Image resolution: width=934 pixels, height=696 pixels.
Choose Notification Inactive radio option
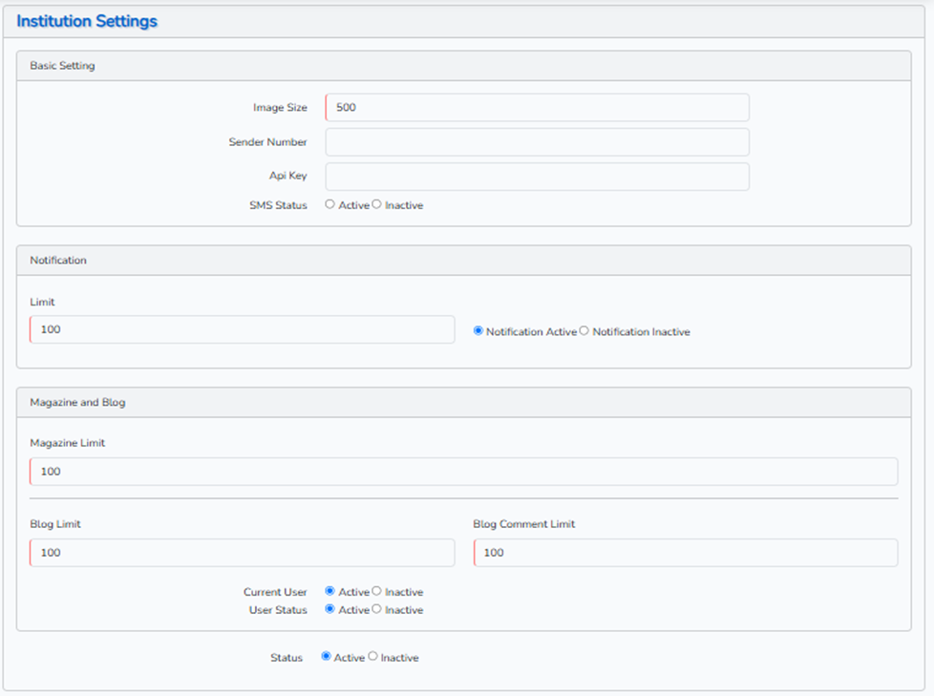[584, 331]
